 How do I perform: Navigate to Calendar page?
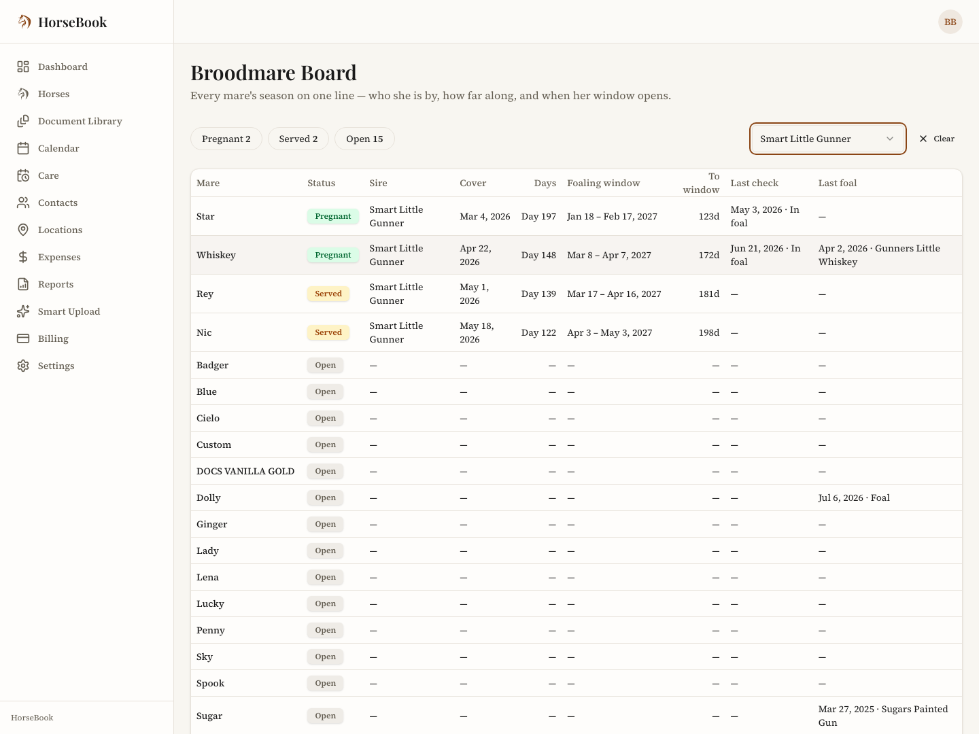point(87,148)
